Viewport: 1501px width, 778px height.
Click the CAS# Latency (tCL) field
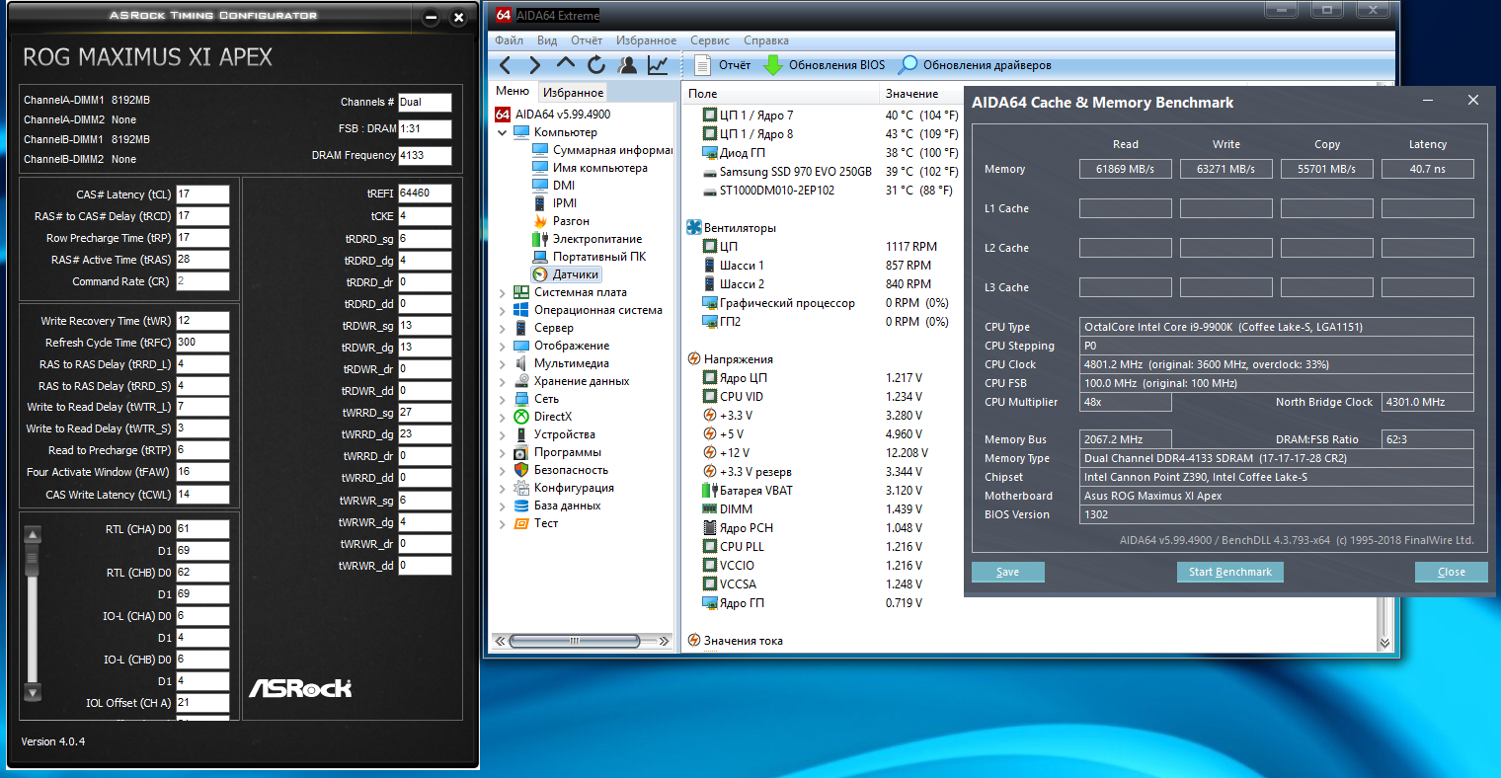point(202,194)
